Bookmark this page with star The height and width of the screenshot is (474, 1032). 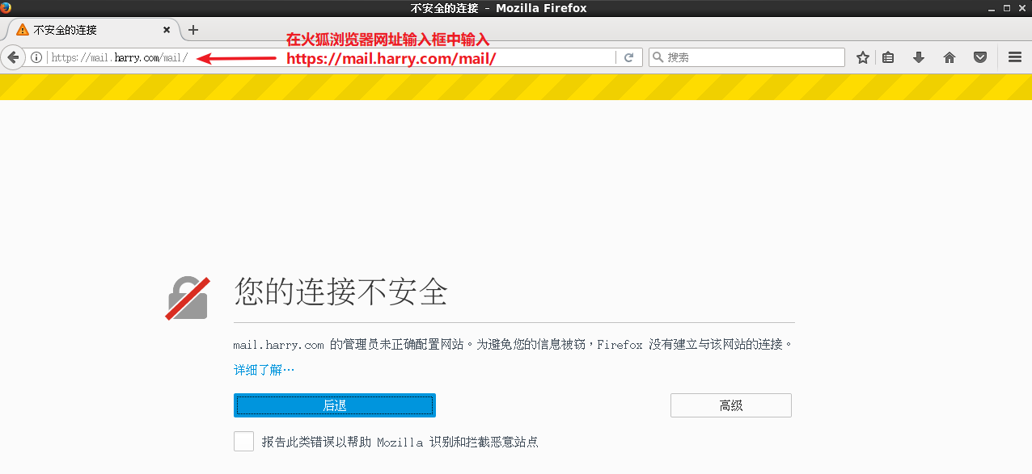pyautogui.click(x=863, y=57)
